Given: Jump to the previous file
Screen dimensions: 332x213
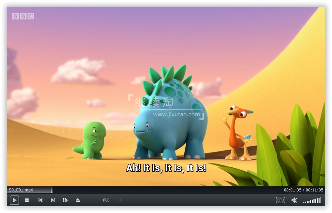Looking at the screenshot, I should coord(40,200).
